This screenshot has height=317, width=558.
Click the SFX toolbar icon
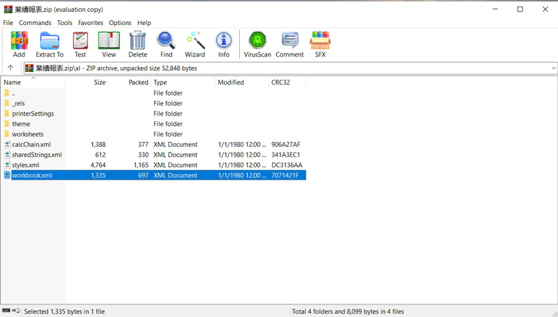coord(320,44)
